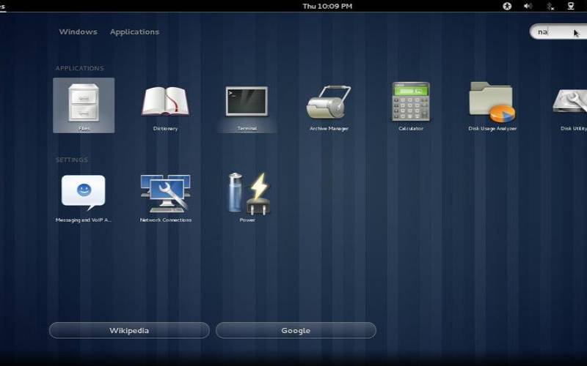Image resolution: width=587 pixels, height=366 pixels.
Task: Open the volume menu in top bar
Action: pyautogui.click(x=528, y=6)
